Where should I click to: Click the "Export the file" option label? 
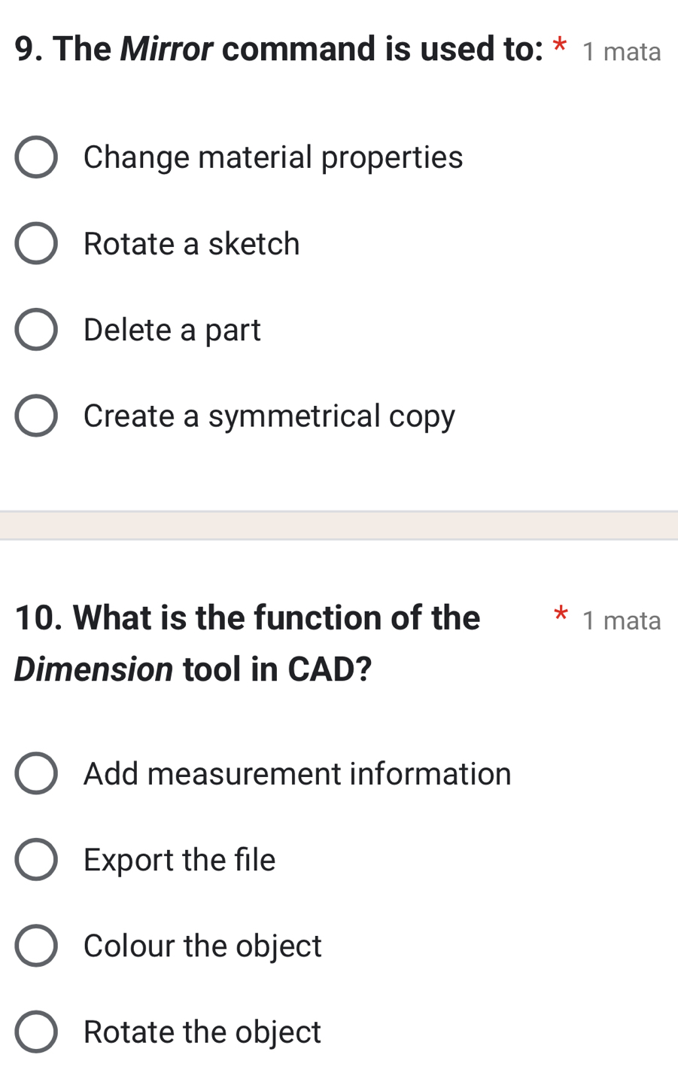(x=179, y=860)
